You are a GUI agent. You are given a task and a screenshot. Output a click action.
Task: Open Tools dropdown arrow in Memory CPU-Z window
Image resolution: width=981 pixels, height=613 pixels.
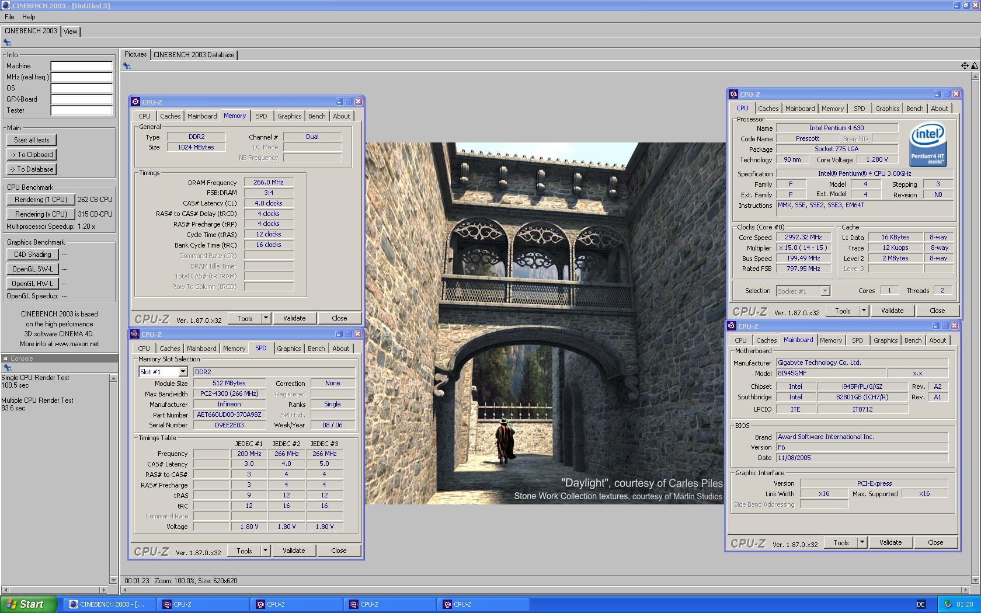click(266, 318)
